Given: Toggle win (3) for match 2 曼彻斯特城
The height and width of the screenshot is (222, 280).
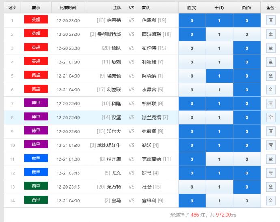Looking at the screenshot, I should [192, 35].
